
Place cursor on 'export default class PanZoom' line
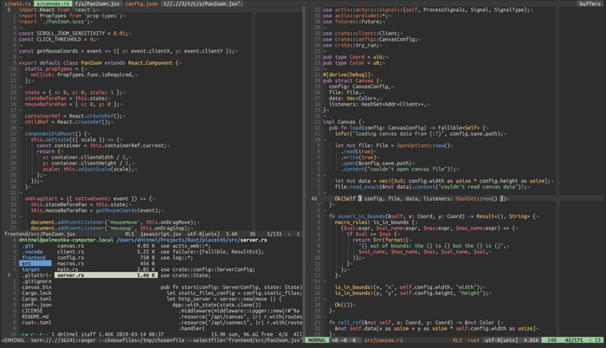pos(100,62)
